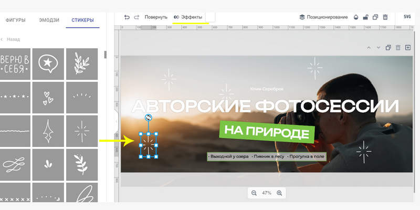This screenshot has height=210, width=420.
Task: Pick the dotted arc sticker in bottom row
Action: (48, 193)
